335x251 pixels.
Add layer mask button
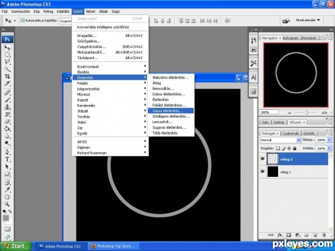(289, 235)
